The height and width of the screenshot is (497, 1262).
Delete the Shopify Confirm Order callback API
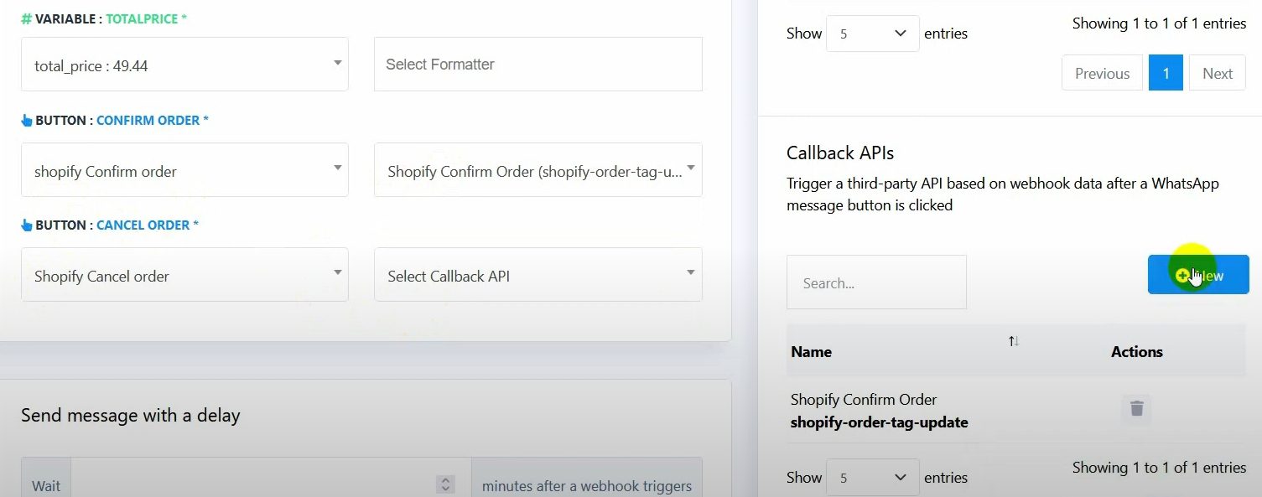1136,409
